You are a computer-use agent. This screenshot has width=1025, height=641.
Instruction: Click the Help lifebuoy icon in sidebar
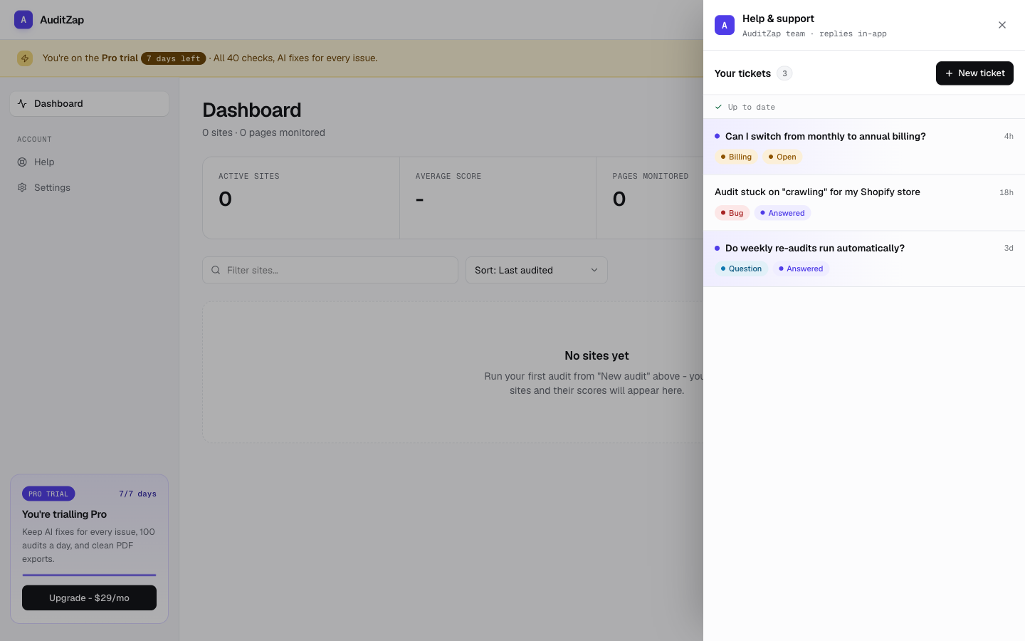pyautogui.click(x=22, y=162)
